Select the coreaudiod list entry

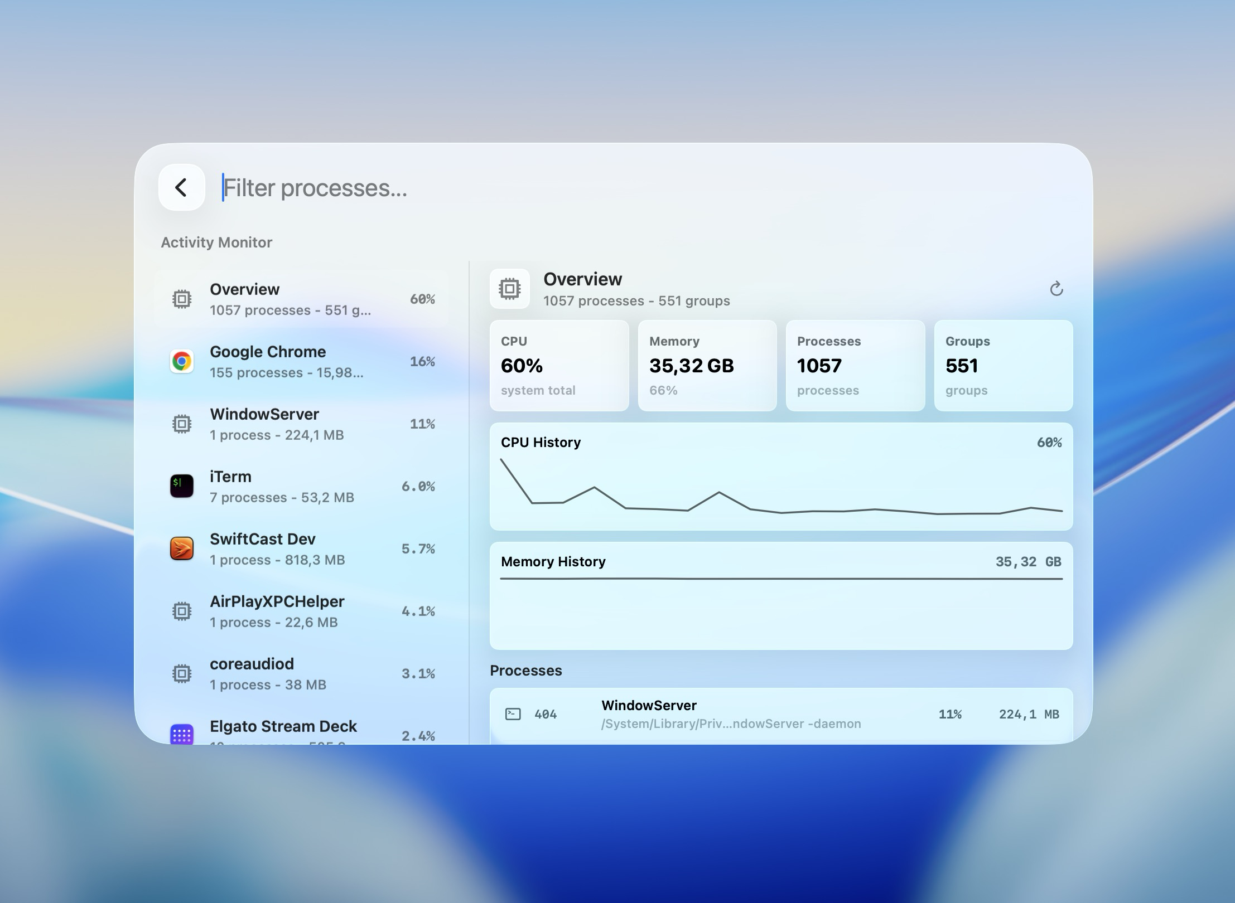[302, 674]
